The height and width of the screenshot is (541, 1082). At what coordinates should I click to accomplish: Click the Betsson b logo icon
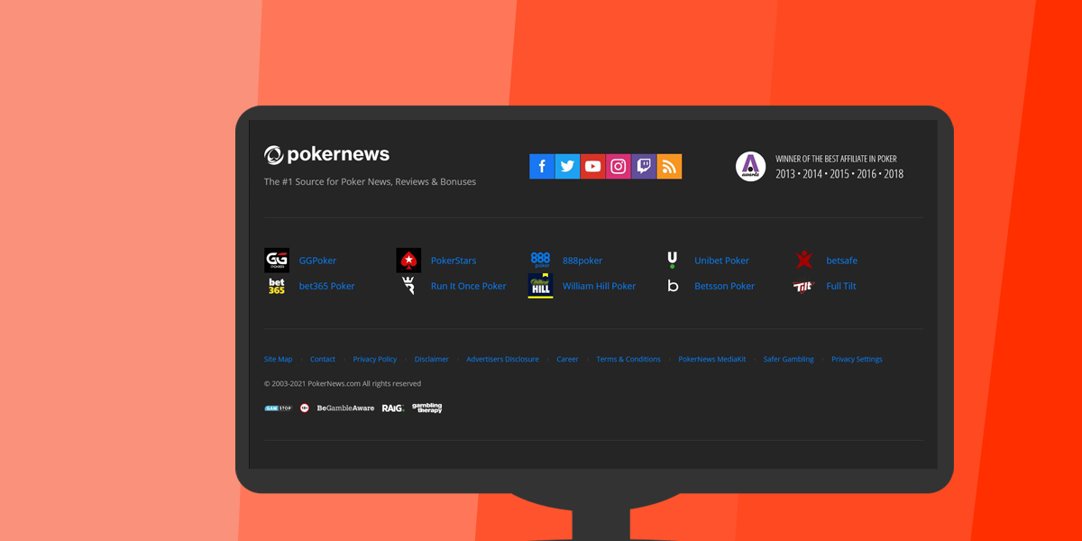click(x=673, y=286)
